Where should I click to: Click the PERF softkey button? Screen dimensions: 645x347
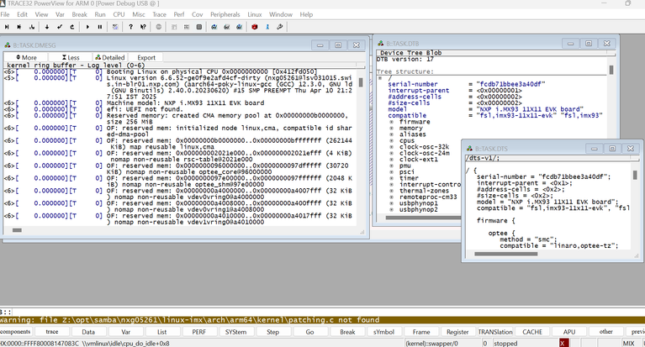[199, 332]
